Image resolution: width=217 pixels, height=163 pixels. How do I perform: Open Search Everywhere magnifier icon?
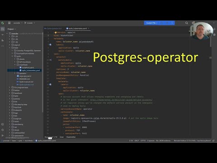point(187,23)
